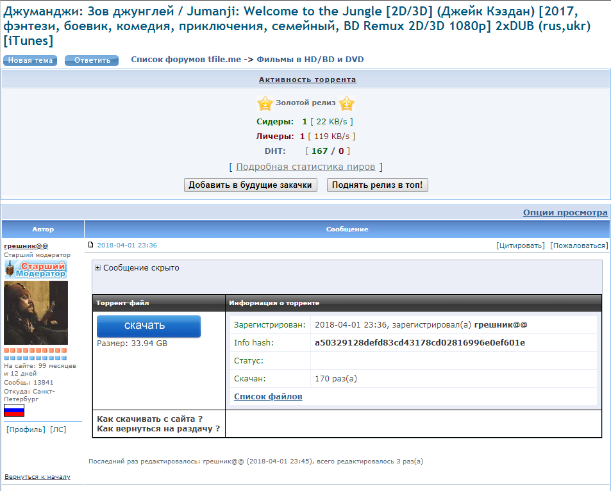Click the 170 раз(а) download count
The width and height of the screenshot is (611, 491).
coord(336,379)
